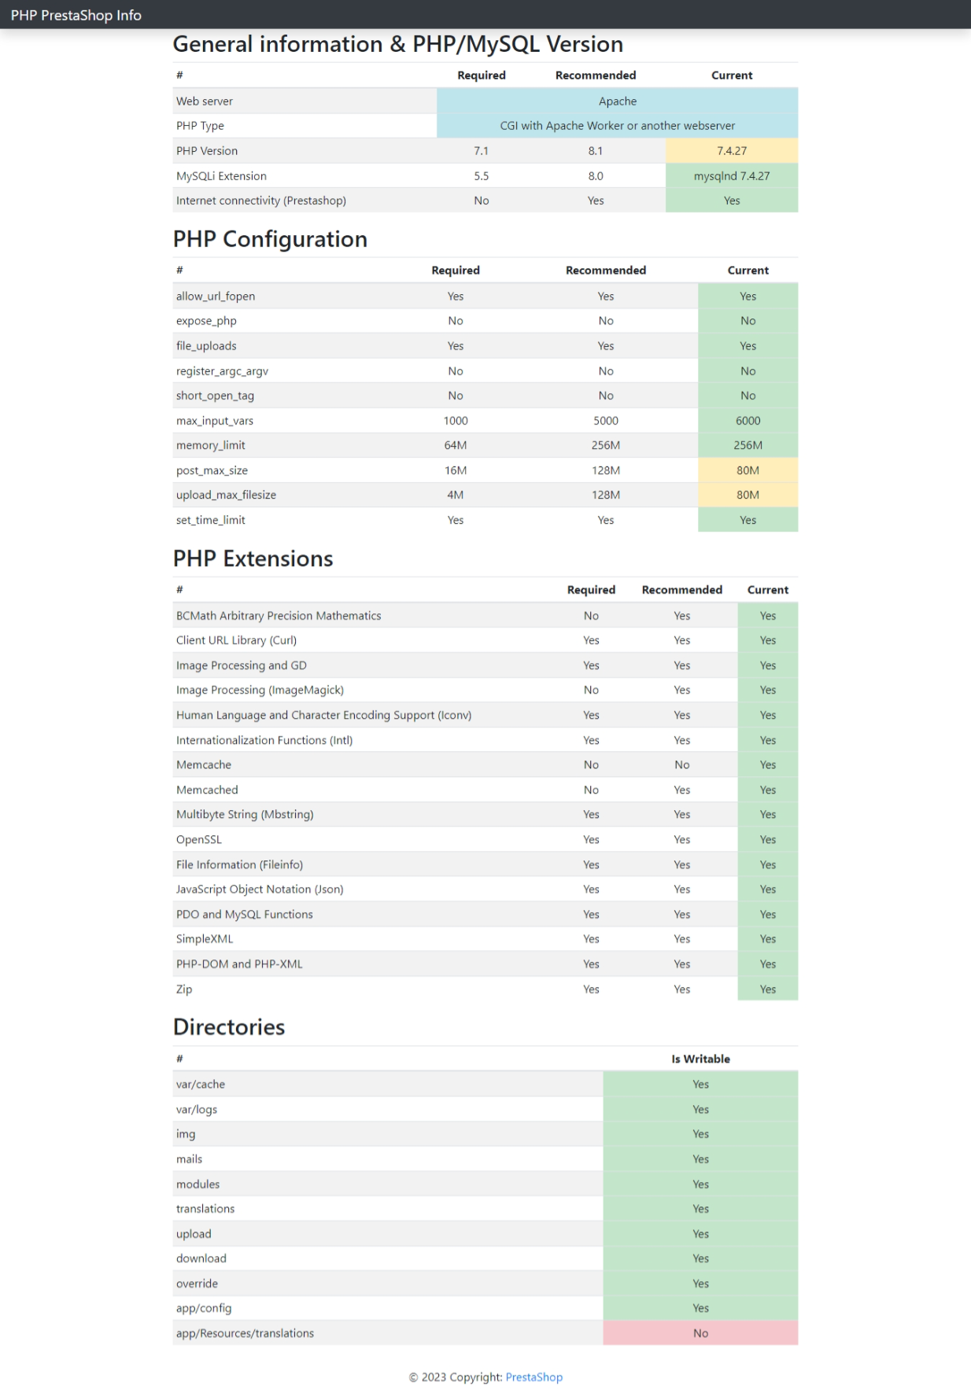Viewport: 971px width, 1396px height.
Task: Select the yellow post_max_size current value cell
Action: 748,470
